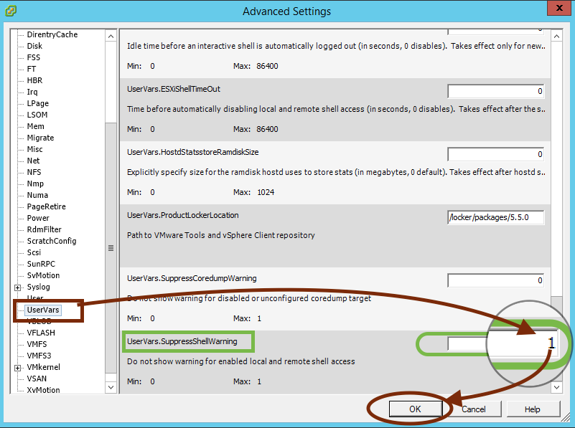The height and width of the screenshot is (428, 575).
Task: Expand the VMkernel tree node
Action: click(17, 367)
